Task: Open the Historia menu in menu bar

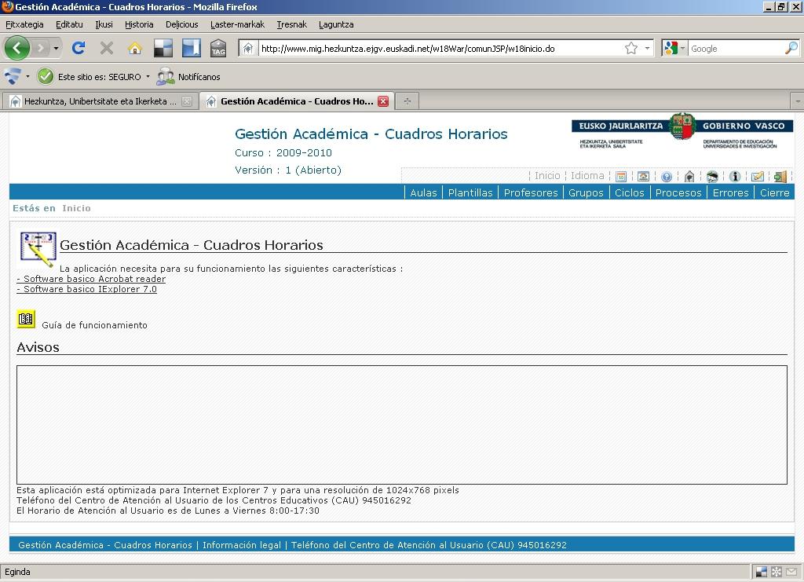Action: coord(139,24)
